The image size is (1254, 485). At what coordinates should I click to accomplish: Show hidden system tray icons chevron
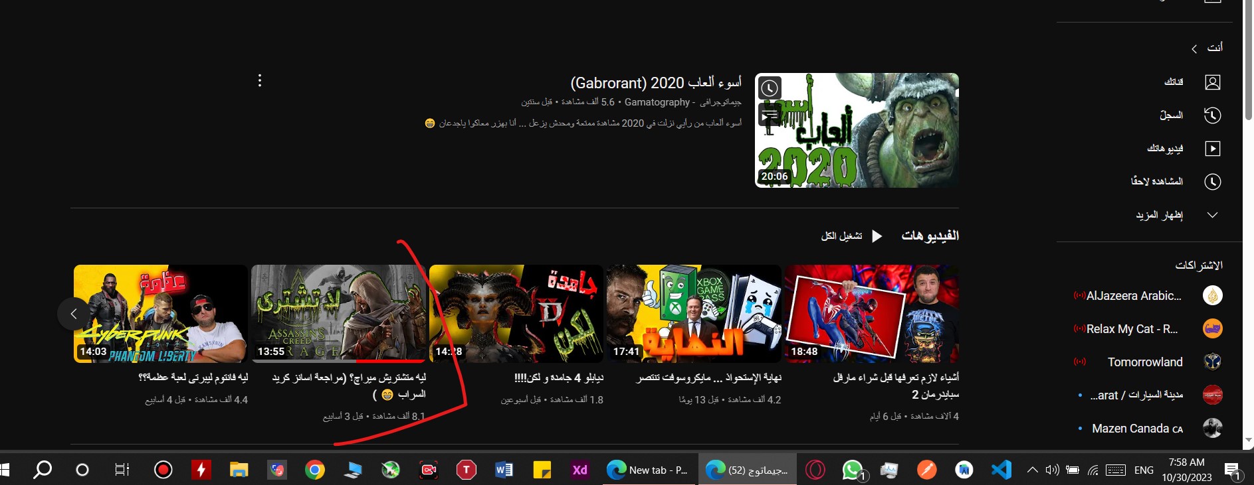tap(1032, 470)
